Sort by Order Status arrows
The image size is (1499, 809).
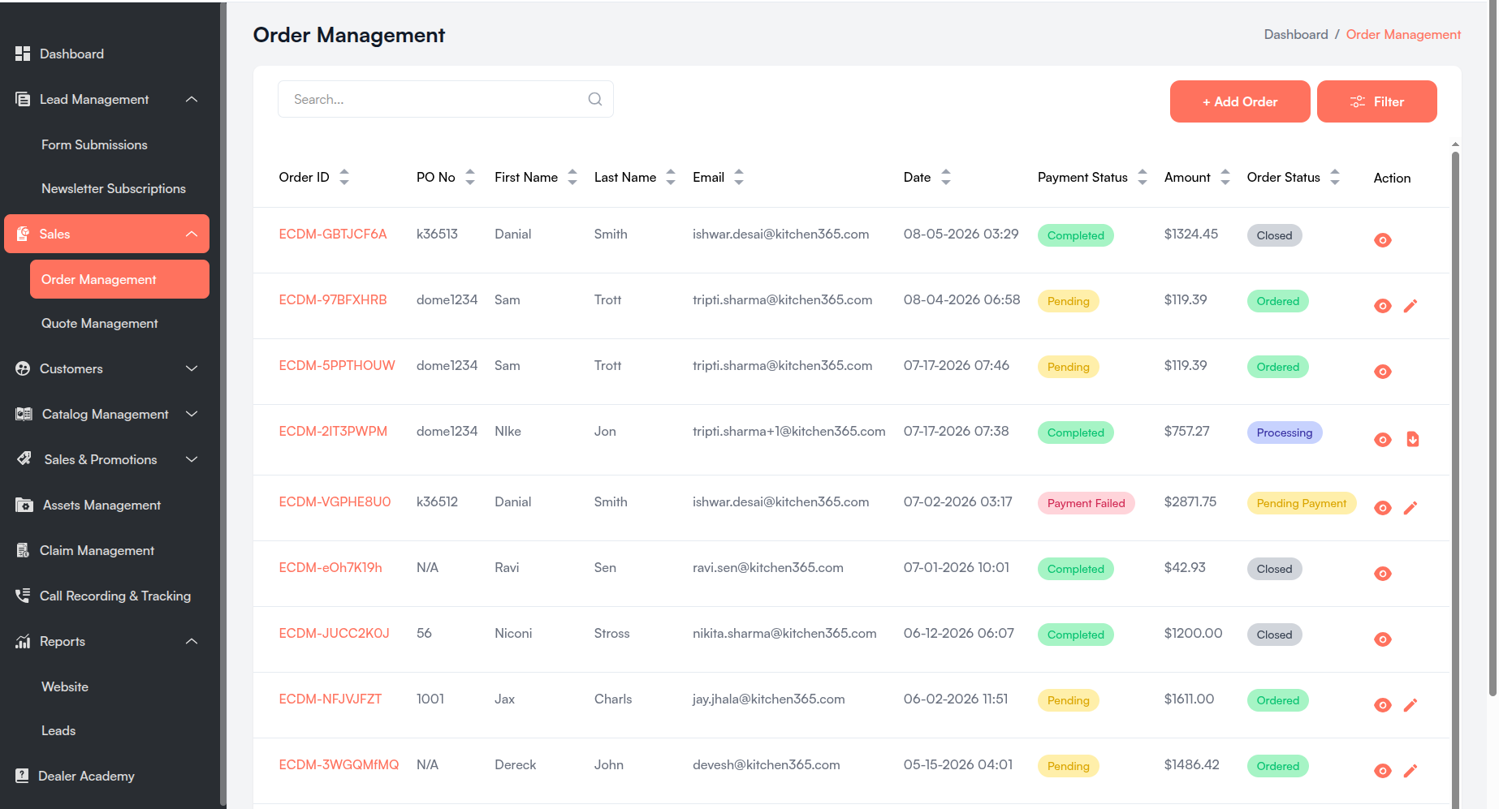pos(1335,177)
